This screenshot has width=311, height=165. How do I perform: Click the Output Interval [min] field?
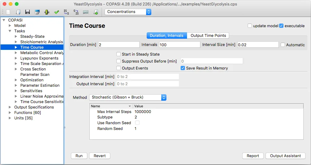[x=148, y=84]
